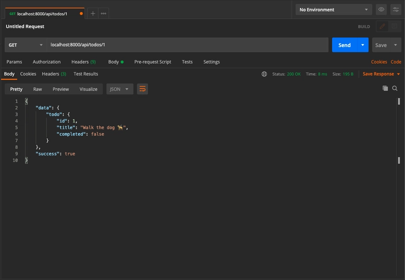The height and width of the screenshot is (280, 405).
Task: Click the Untitled Request title
Action: (25, 26)
